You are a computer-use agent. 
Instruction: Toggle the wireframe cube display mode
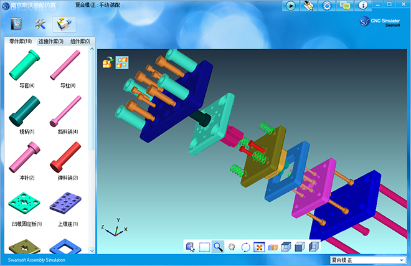tap(286, 247)
